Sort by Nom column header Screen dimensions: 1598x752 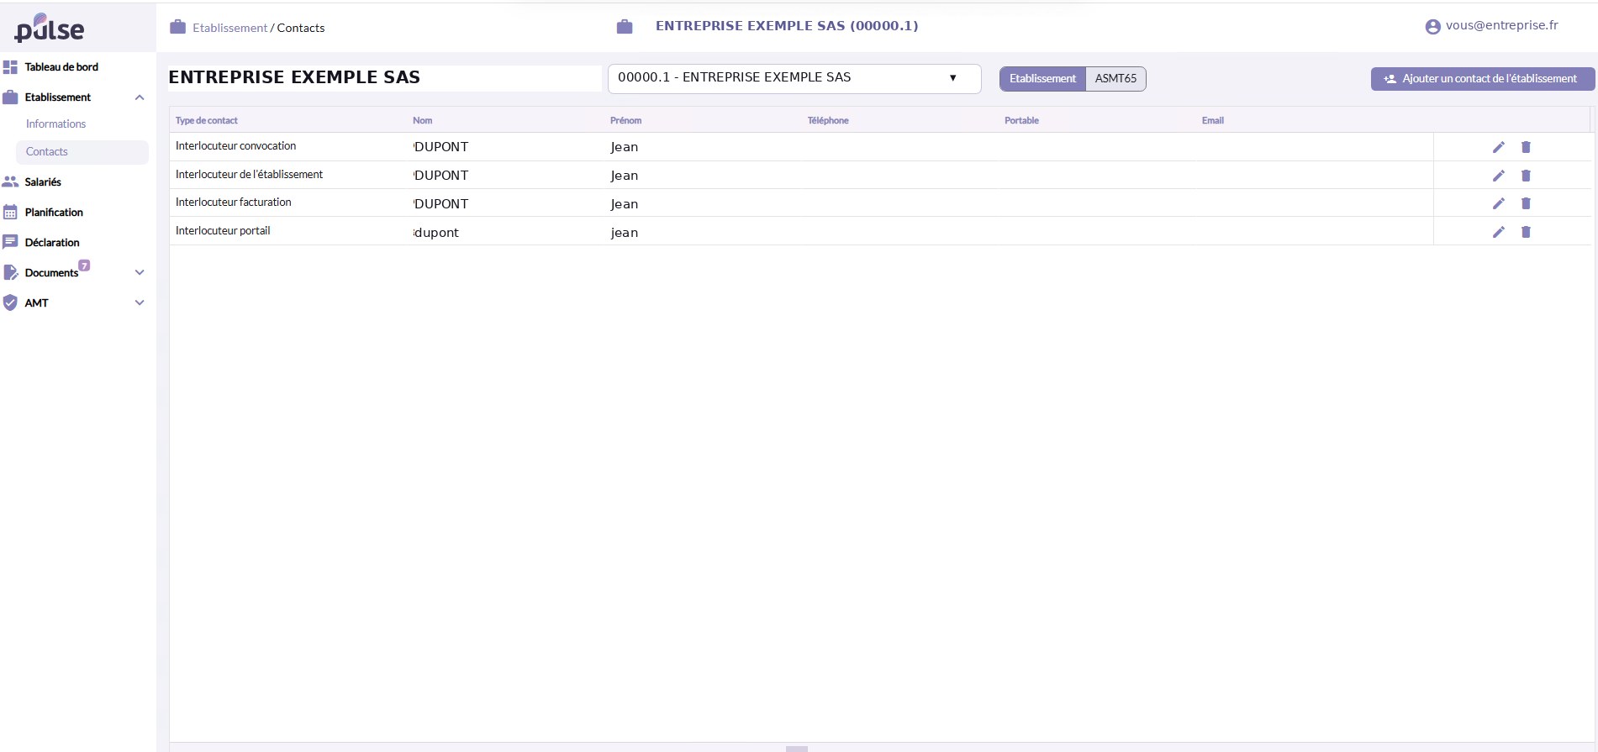pos(422,120)
